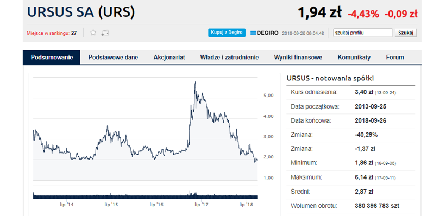Go to Władze i zatrudnienie tab

(x=229, y=58)
